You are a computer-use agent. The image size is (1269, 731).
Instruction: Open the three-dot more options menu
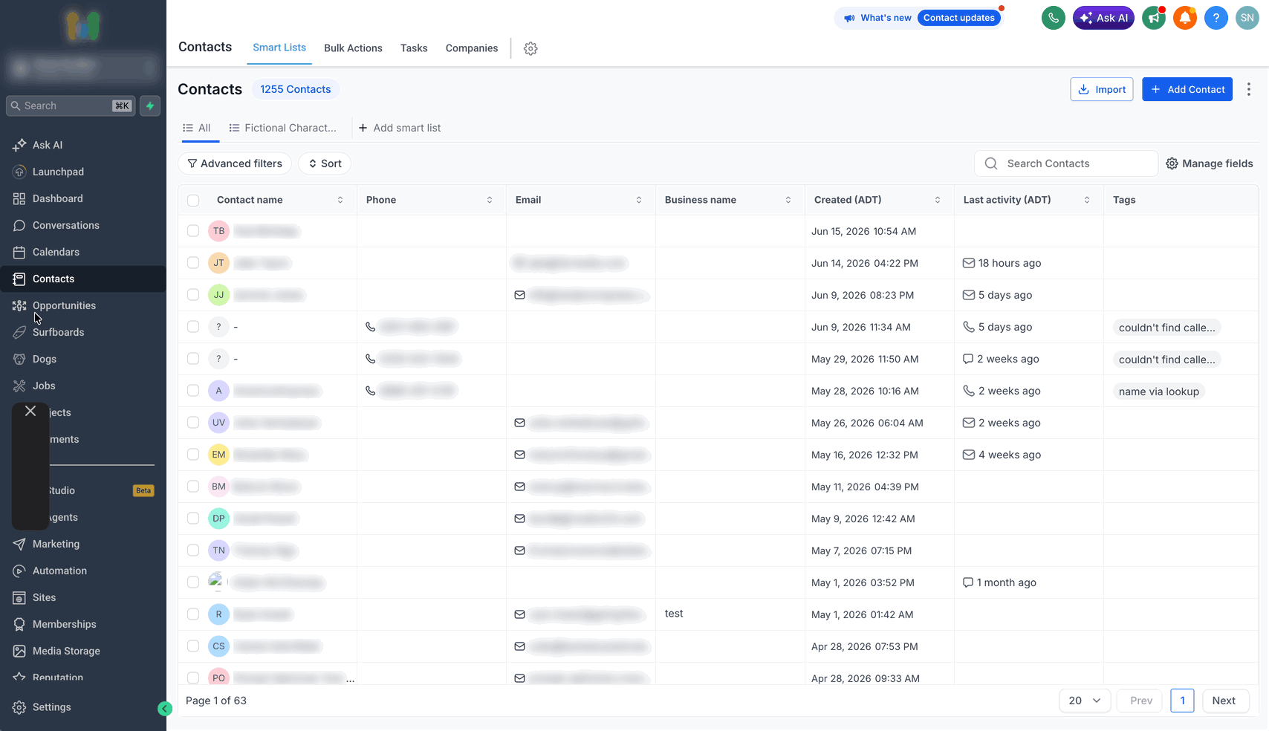pos(1248,89)
